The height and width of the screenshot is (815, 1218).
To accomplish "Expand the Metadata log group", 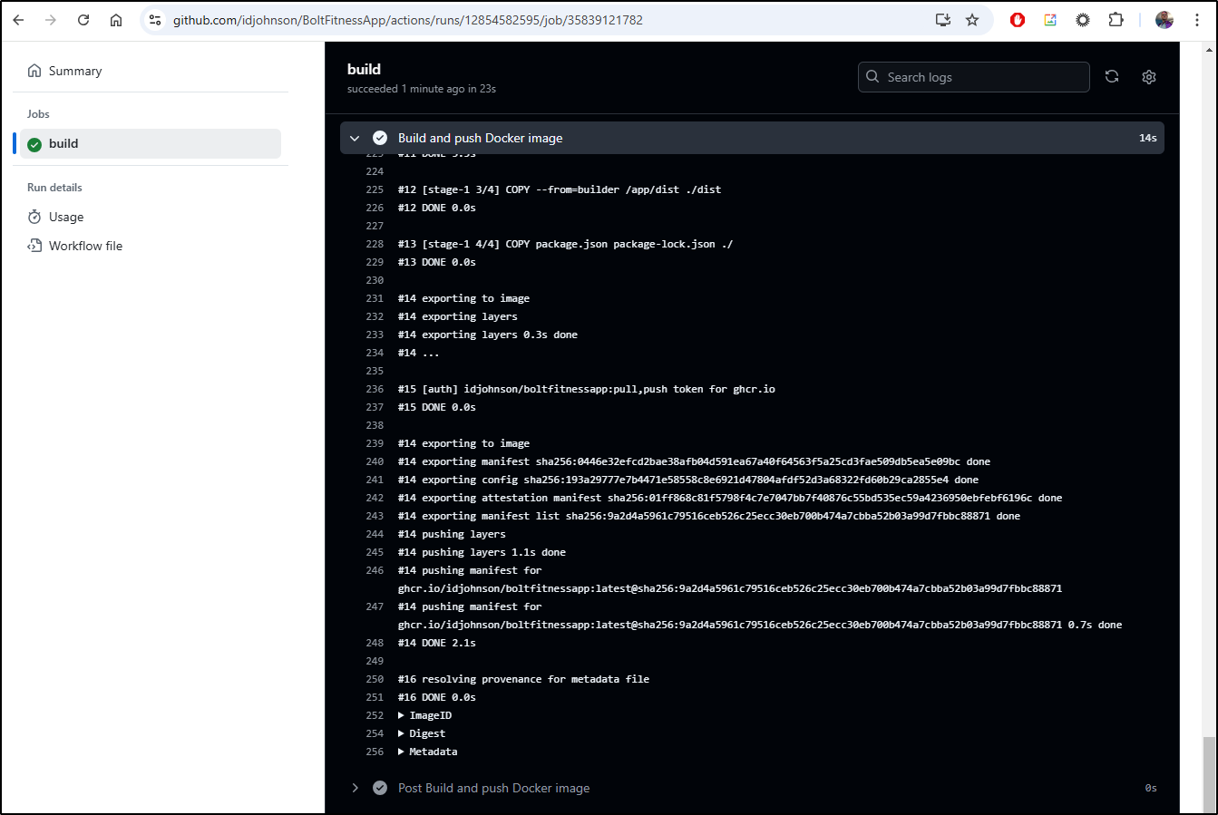I will pos(428,752).
